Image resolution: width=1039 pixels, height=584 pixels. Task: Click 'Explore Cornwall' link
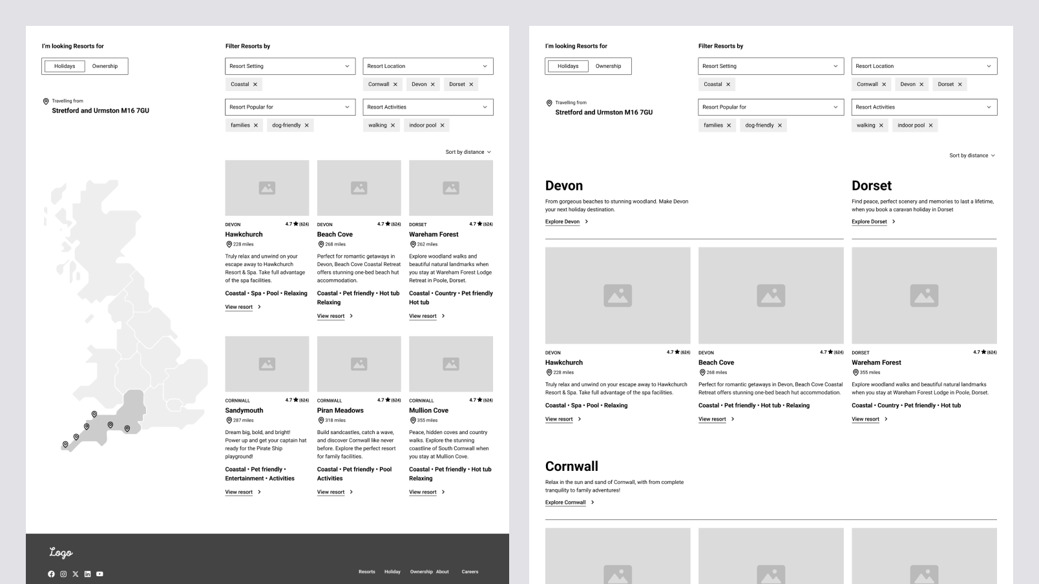(566, 503)
